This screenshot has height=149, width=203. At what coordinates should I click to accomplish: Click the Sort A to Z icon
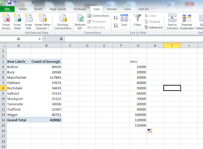click(115, 18)
